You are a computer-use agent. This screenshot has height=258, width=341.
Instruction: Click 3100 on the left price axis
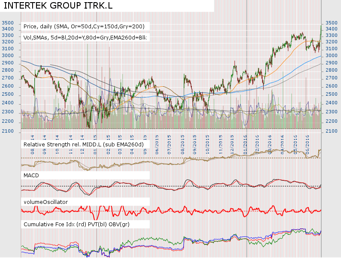coord(8,49)
